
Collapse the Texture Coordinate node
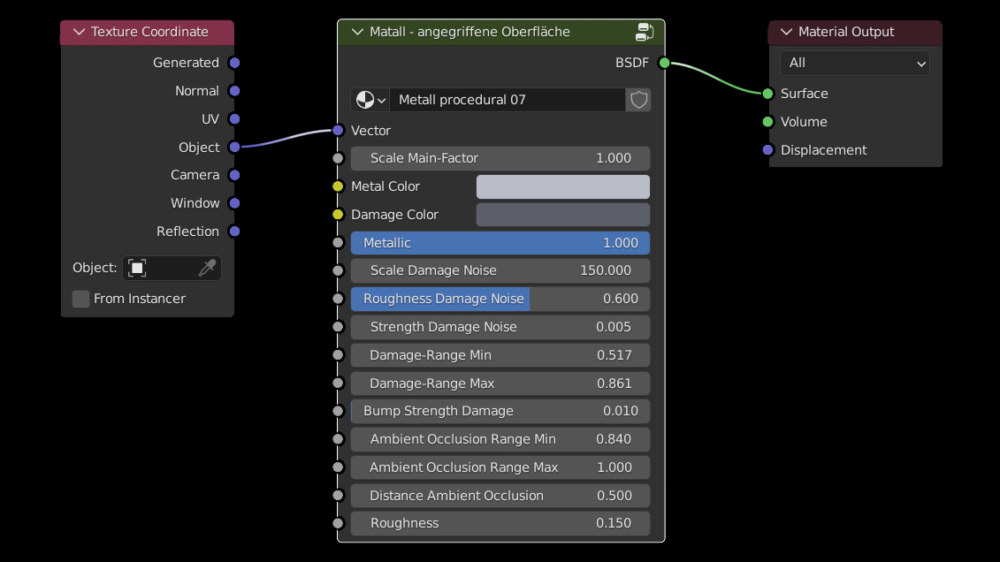click(77, 32)
